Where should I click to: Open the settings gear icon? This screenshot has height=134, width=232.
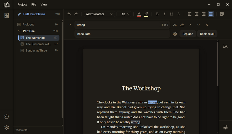coord(6,127)
